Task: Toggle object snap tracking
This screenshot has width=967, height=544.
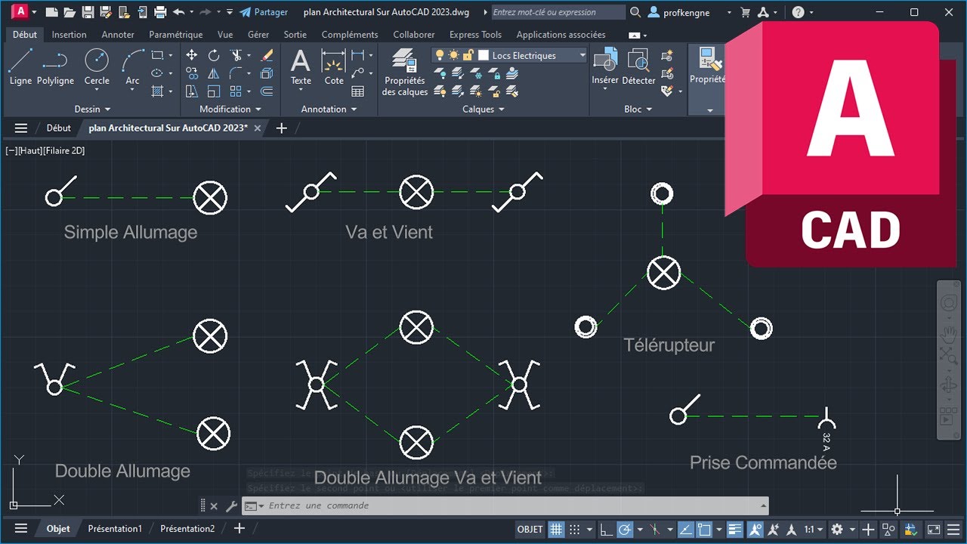Action: click(685, 529)
